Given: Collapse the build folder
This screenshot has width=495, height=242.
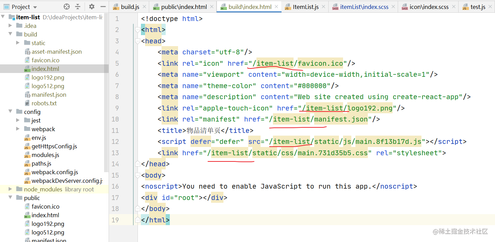Looking at the screenshot, I should coord(10,34).
